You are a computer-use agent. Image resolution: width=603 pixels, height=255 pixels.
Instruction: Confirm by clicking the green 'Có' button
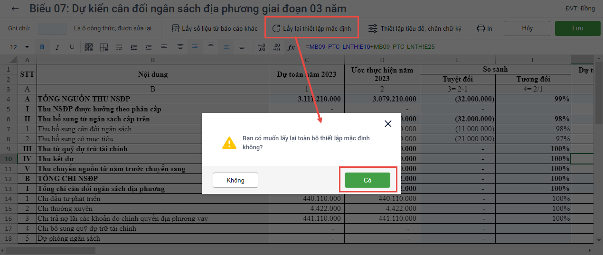[x=367, y=180]
